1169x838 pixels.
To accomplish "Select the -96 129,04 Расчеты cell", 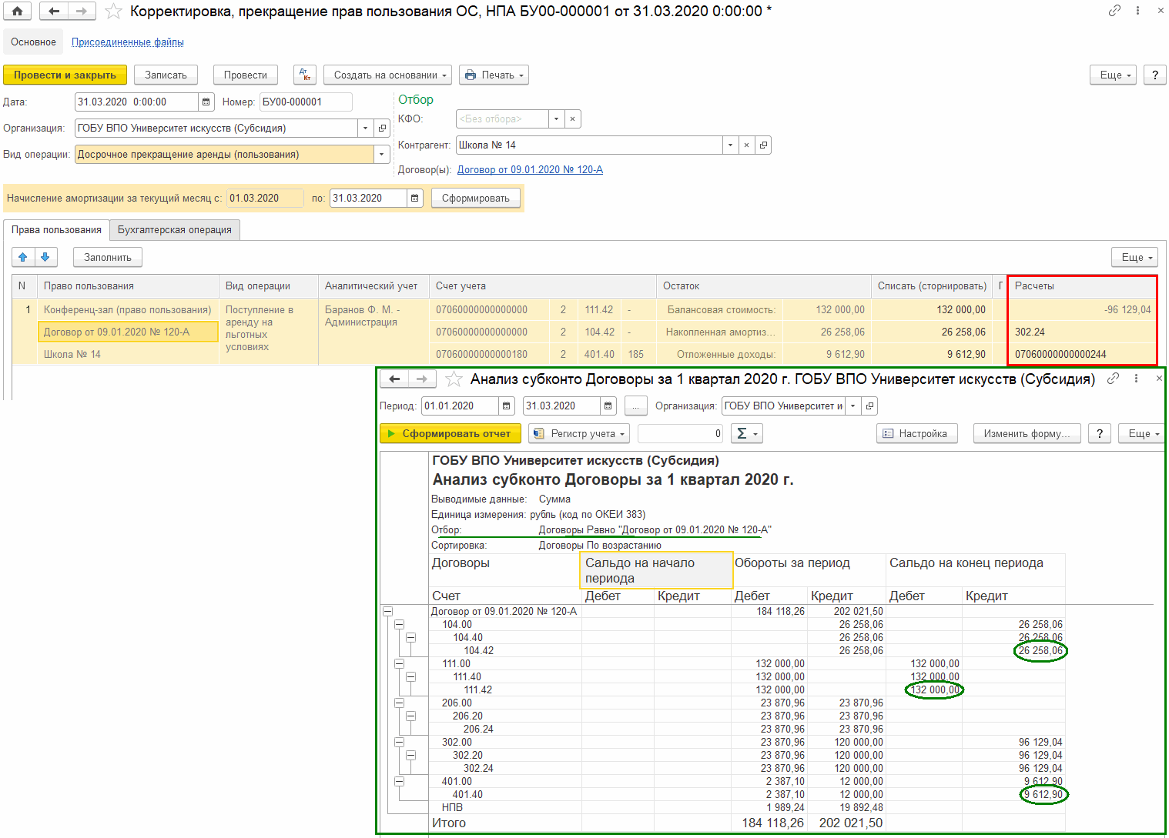I will click(x=1082, y=309).
